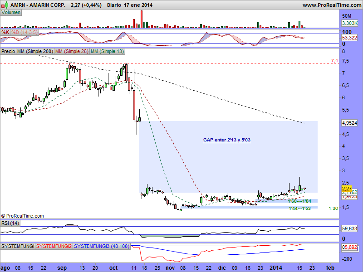The height and width of the screenshot is (272, 363).
Task: Click the 1'44---1'53 zone label
Action: 299,209
